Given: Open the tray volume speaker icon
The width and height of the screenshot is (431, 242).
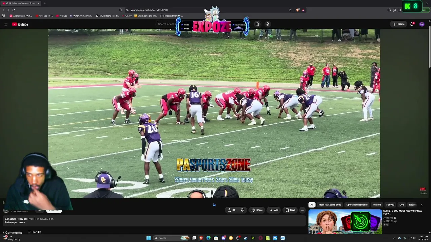Looking at the screenshot, I should coord(414,238).
